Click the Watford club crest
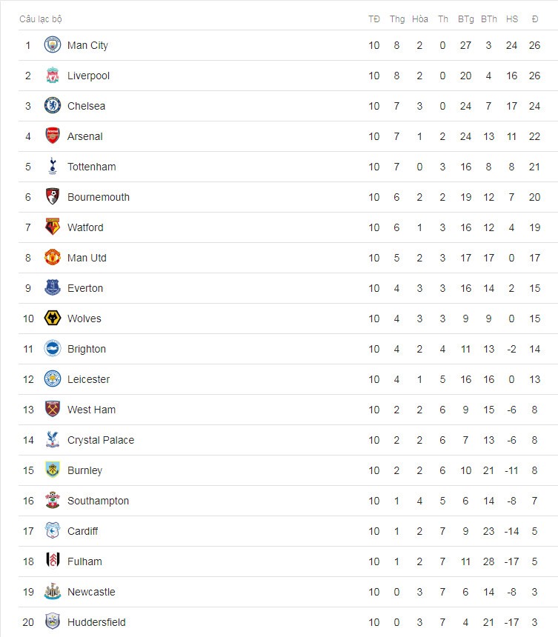Image resolution: width=558 pixels, height=637 pixels. pyautogui.click(x=53, y=227)
